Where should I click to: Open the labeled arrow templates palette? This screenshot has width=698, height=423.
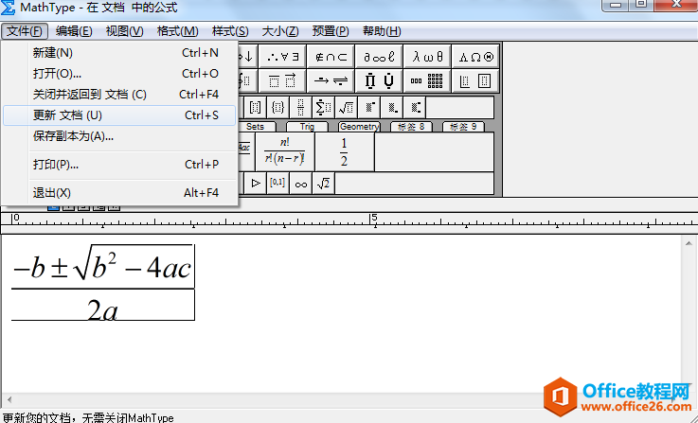(331, 80)
